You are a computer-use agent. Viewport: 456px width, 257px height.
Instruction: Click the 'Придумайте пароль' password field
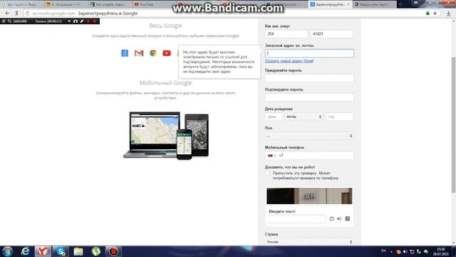(309, 78)
